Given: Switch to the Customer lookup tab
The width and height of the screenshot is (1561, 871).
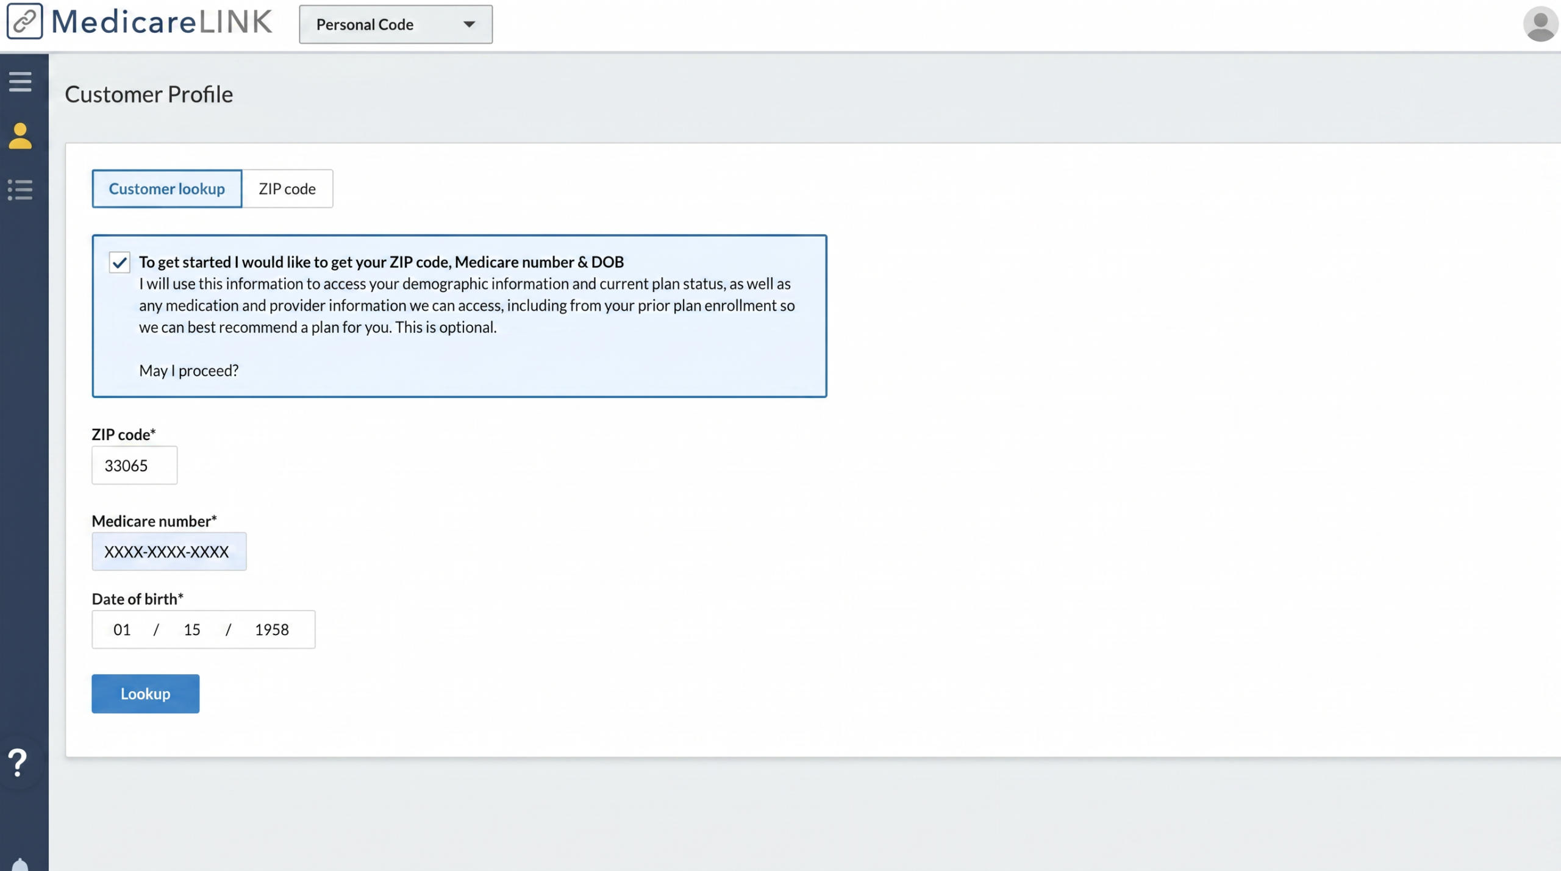Looking at the screenshot, I should pyautogui.click(x=167, y=189).
